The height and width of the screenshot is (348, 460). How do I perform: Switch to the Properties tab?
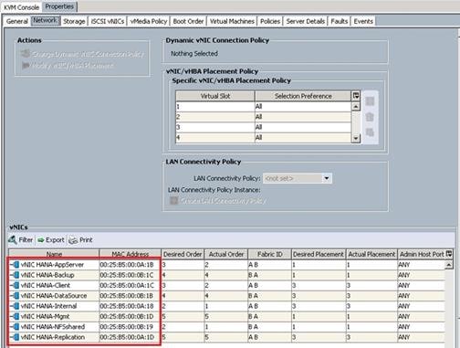click(x=59, y=6)
